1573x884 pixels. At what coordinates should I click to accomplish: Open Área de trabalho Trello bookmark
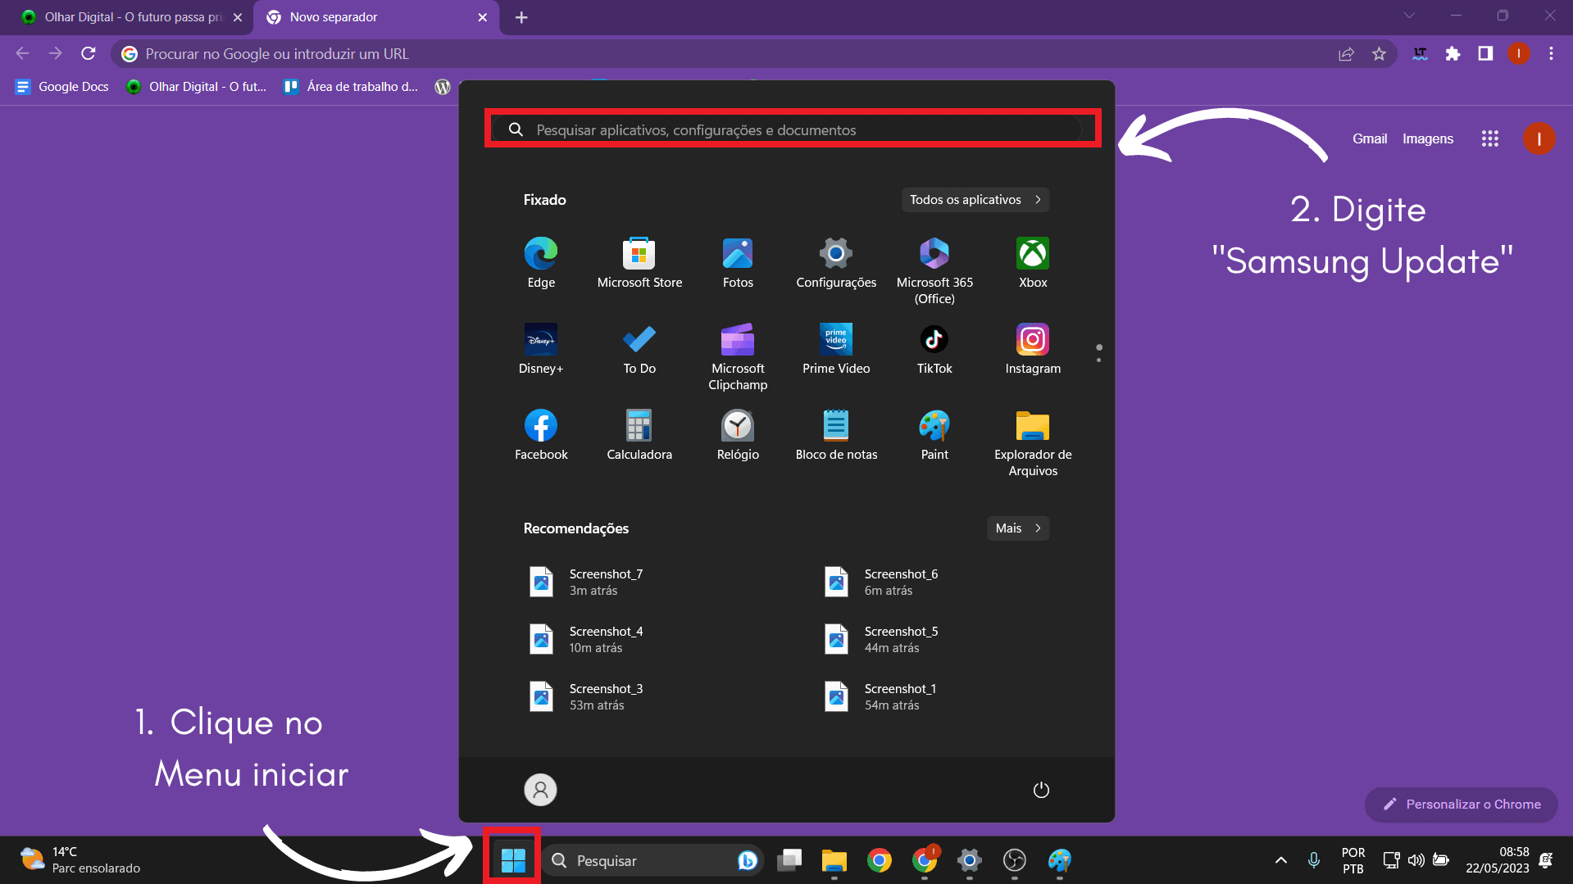coord(351,87)
